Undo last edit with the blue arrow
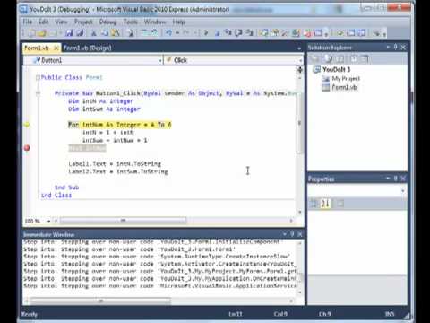 (x=168, y=33)
